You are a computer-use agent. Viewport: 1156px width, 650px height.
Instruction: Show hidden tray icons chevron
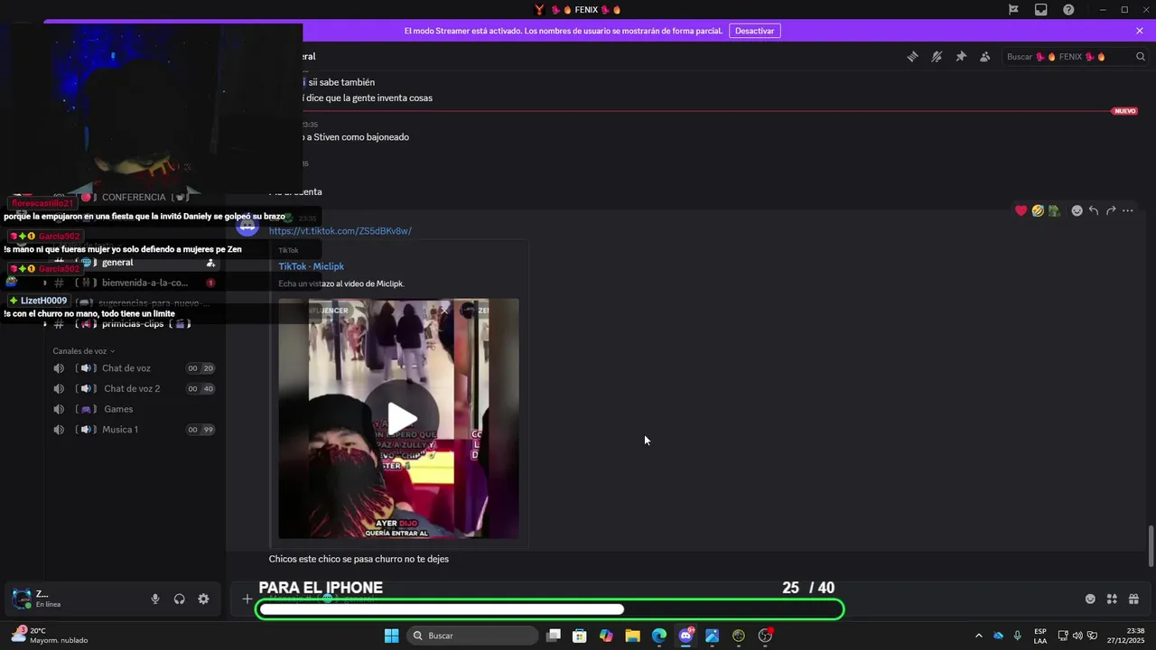click(978, 636)
